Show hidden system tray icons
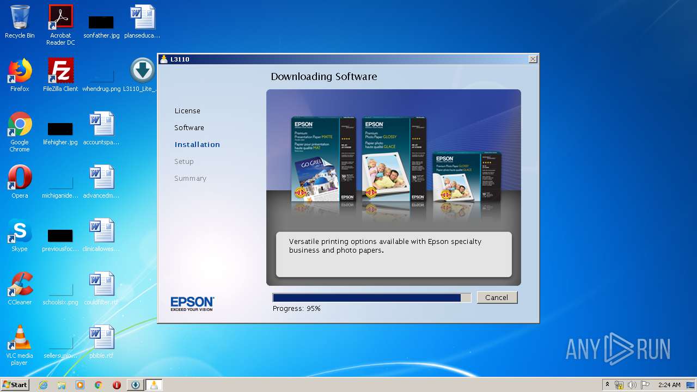The height and width of the screenshot is (392, 697). [607, 385]
